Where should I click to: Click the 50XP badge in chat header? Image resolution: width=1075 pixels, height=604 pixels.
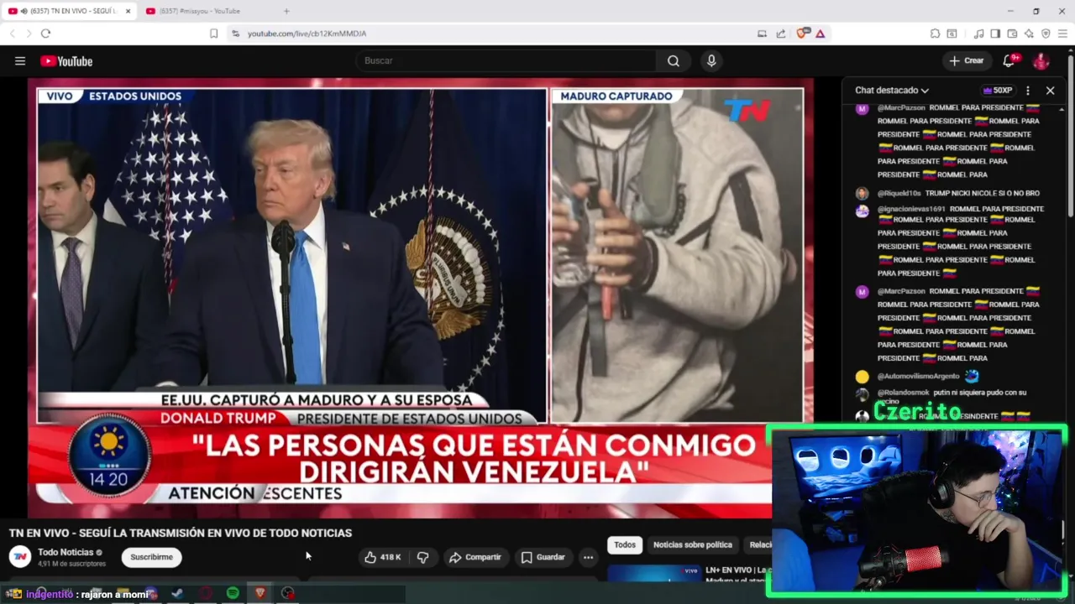tap(998, 91)
